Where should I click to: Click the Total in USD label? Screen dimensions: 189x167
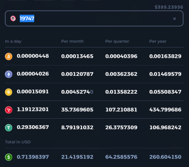pos(18,142)
